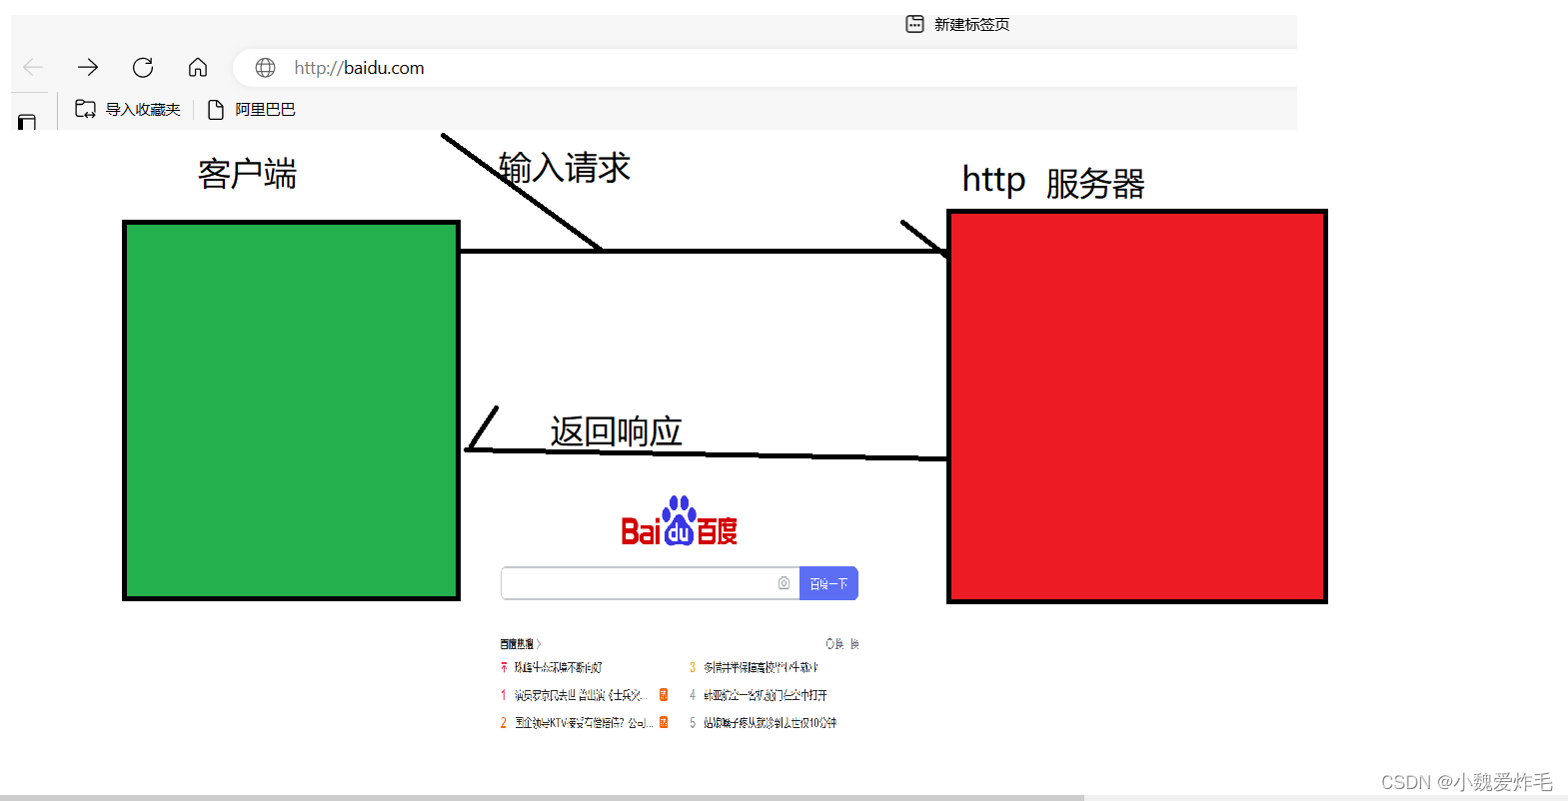Click the page icon beside 阿里巴巴
This screenshot has width=1568, height=801.
[215, 109]
